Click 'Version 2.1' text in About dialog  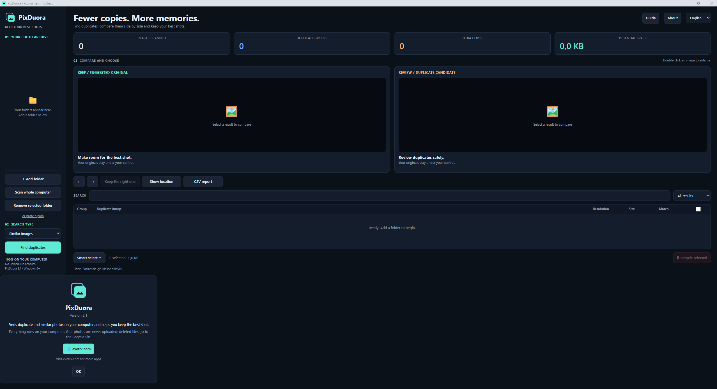(x=79, y=316)
